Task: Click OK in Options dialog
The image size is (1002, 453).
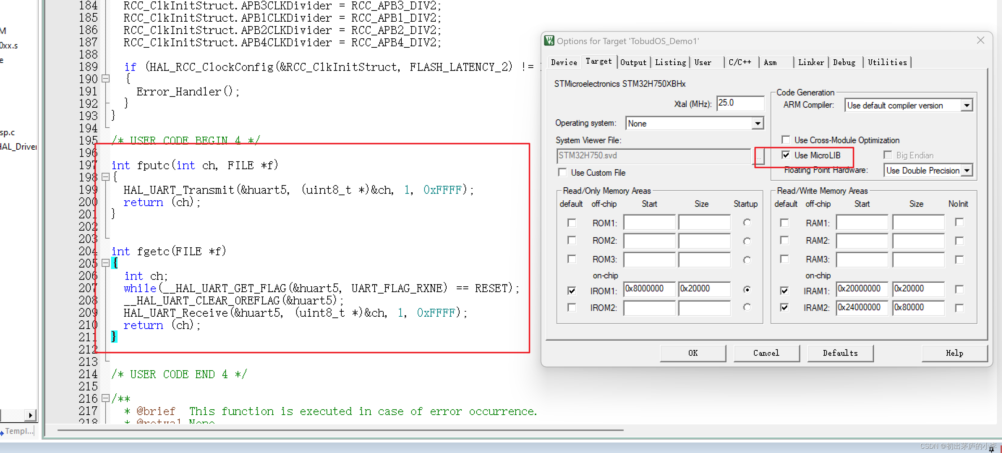Action: [692, 353]
